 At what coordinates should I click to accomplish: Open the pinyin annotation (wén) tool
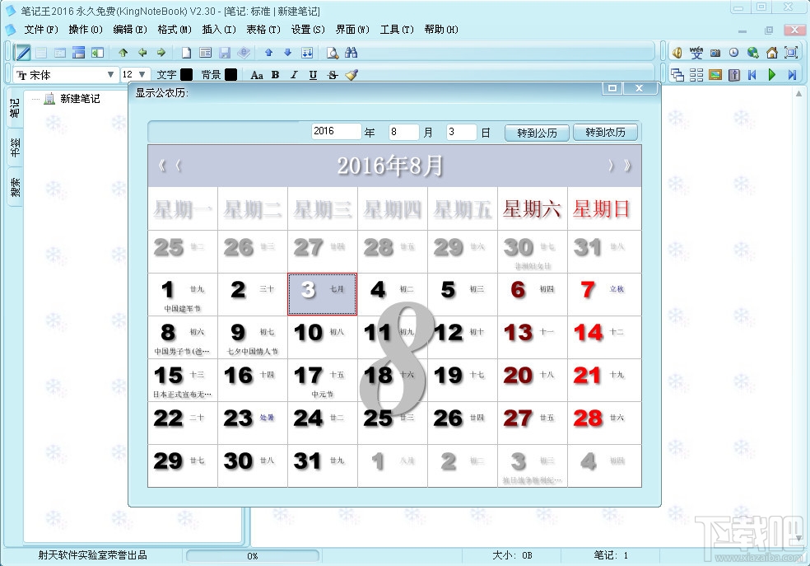(696, 52)
